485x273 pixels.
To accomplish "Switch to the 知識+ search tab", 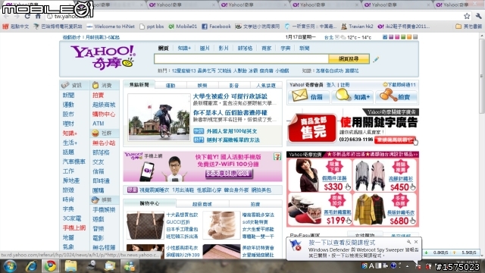I will point(184,49).
